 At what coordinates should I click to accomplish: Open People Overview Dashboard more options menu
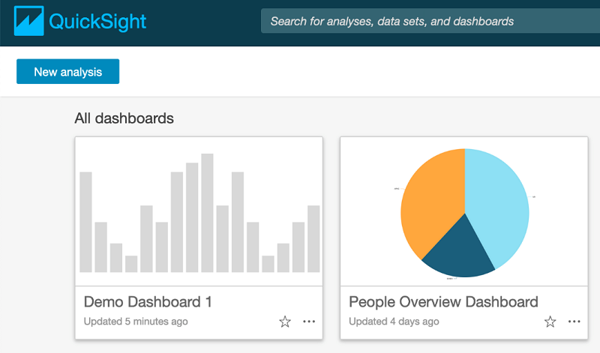574,322
